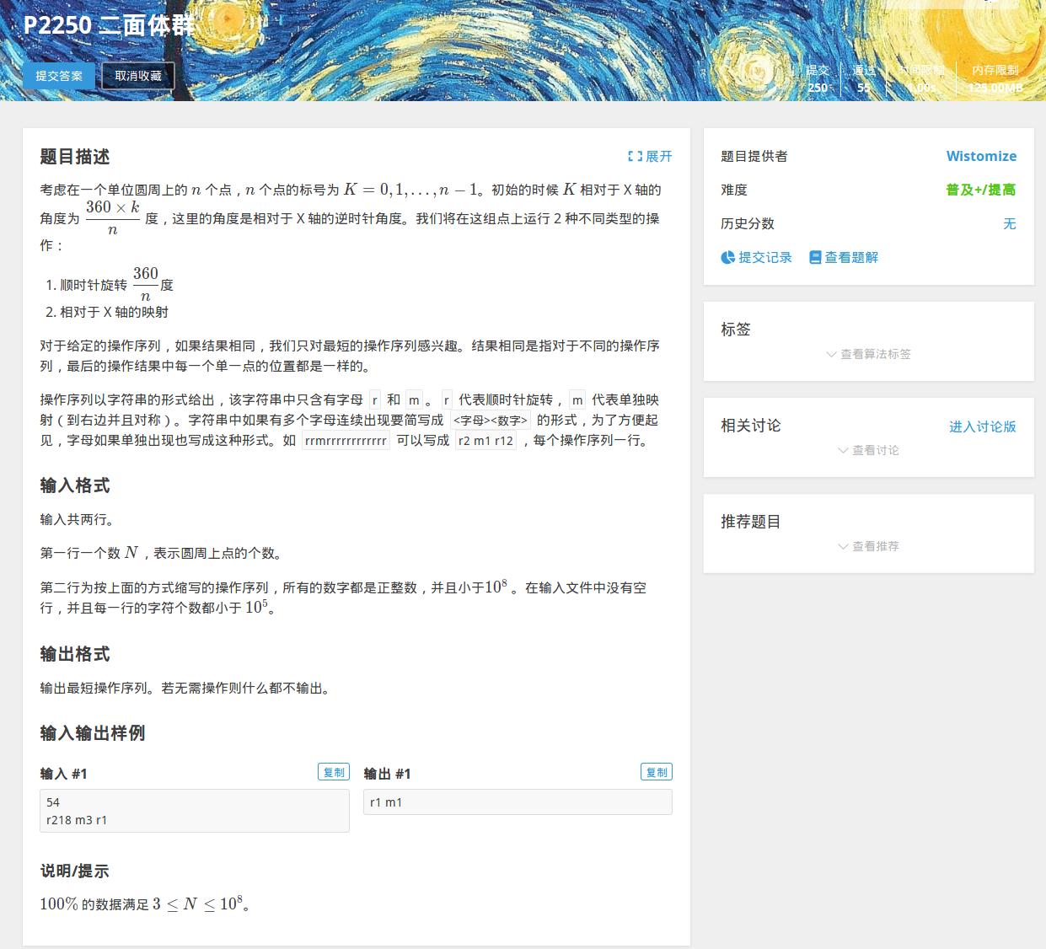The height and width of the screenshot is (949, 1046).
Task: Click the 输入格式 heading
Action: tap(75, 485)
